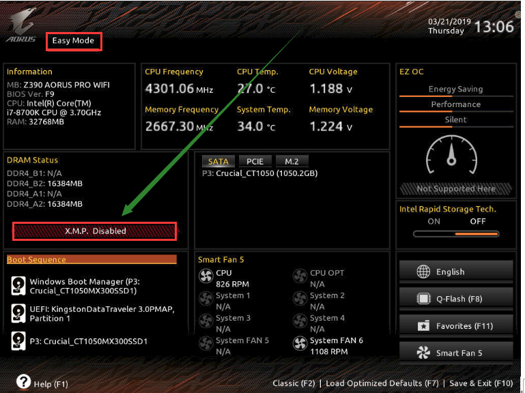Image resolution: width=525 pixels, height=393 pixels.
Task: Open the English language selector
Action: click(x=455, y=272)
